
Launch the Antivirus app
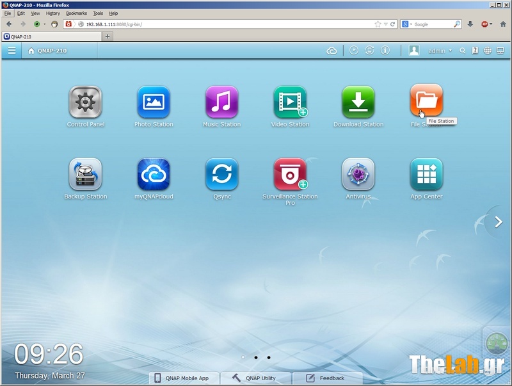tap(358, 174)
